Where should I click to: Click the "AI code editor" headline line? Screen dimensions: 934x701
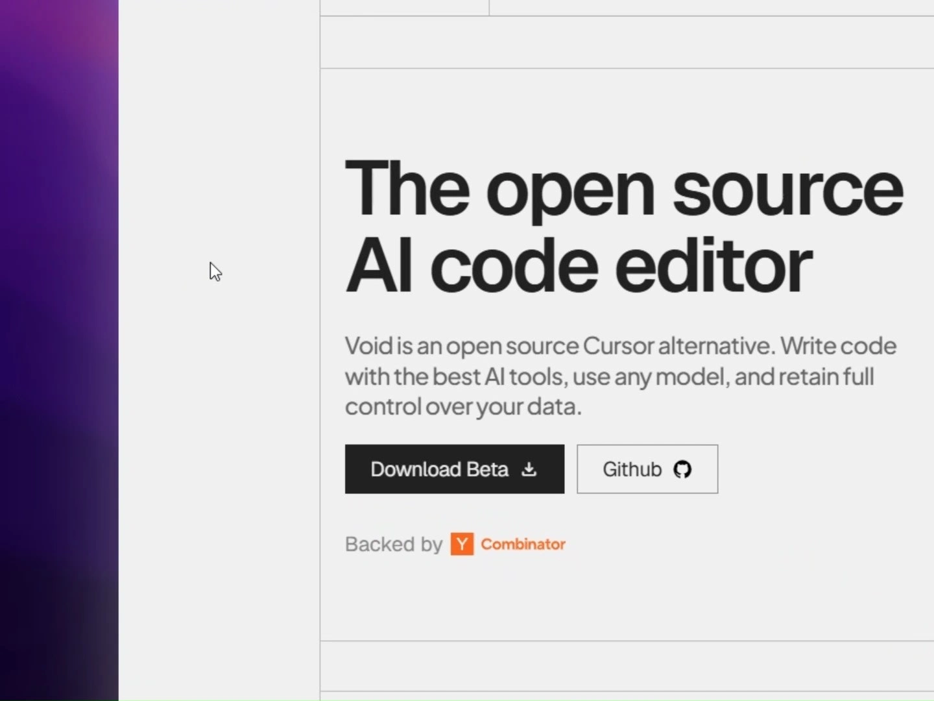point(578,266)
